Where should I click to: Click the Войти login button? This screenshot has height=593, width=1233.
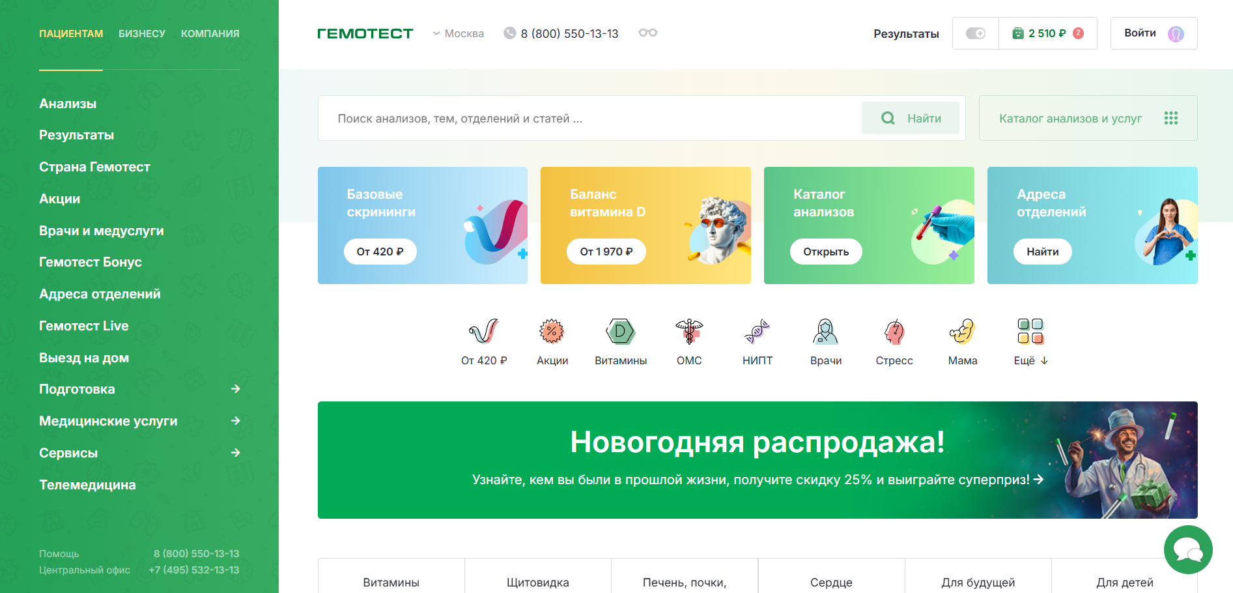tap(1154, 33)
